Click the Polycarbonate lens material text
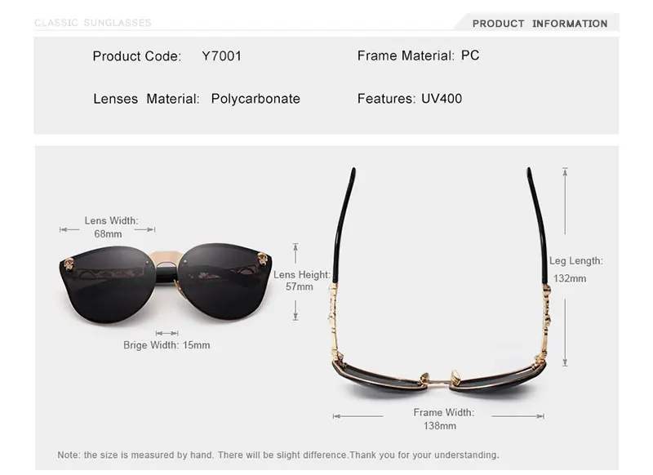 (255, 99)
